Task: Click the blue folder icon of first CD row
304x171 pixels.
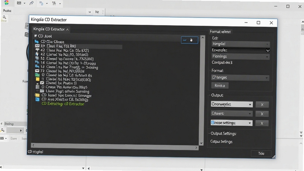Action: [36, 41]
